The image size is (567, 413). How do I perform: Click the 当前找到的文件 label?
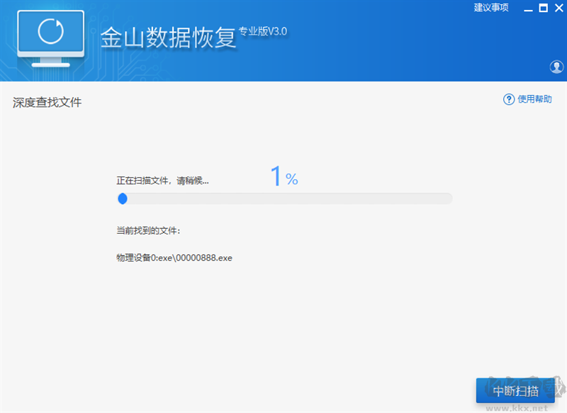[148, 231]
